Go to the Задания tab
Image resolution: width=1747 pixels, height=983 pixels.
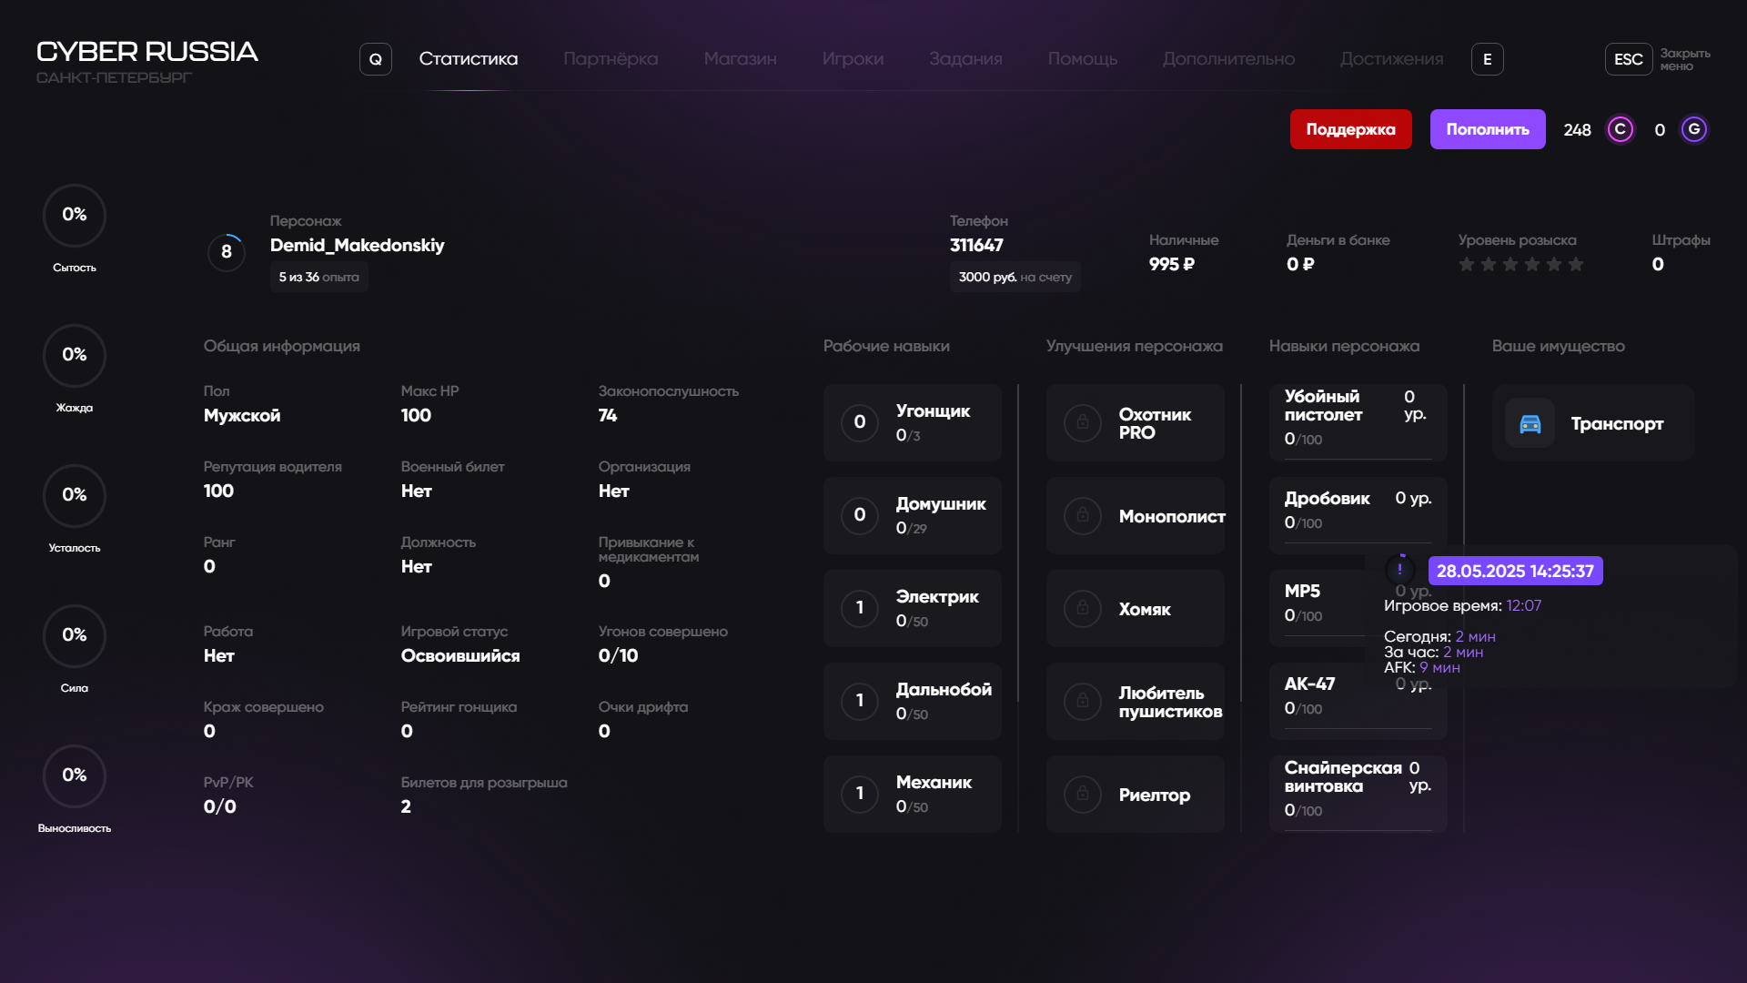(x=965, y=59)
